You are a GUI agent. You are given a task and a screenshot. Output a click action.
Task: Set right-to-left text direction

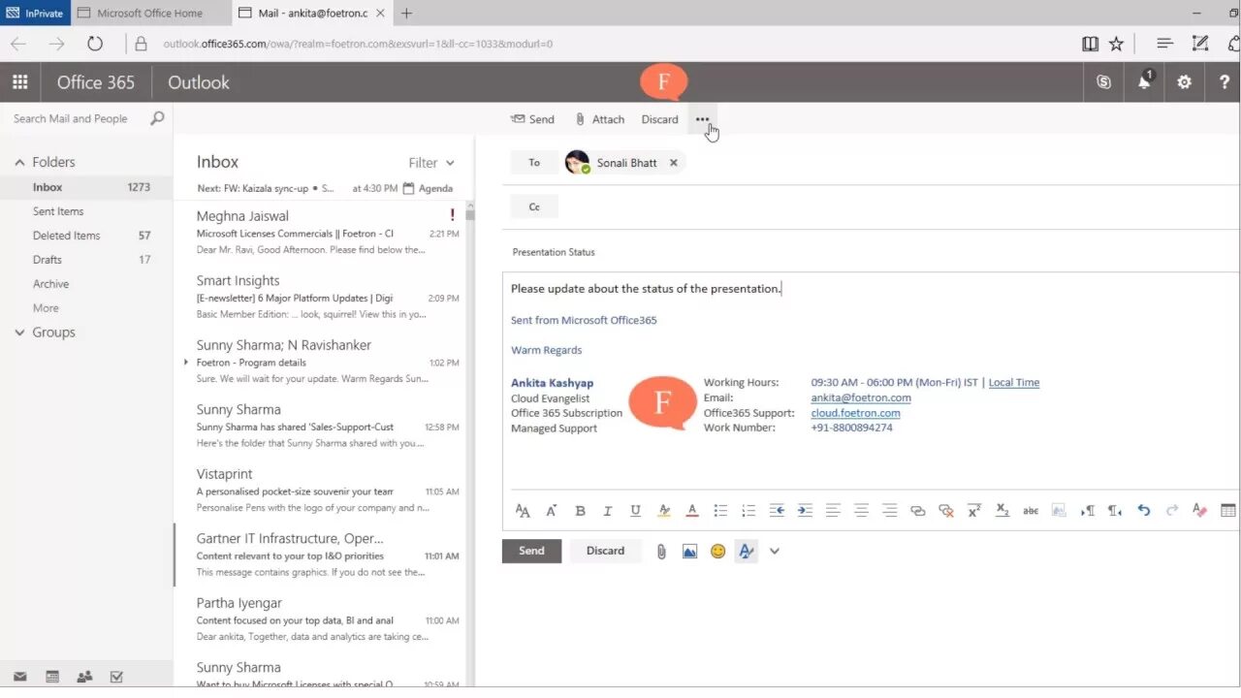coord(1116,511)
